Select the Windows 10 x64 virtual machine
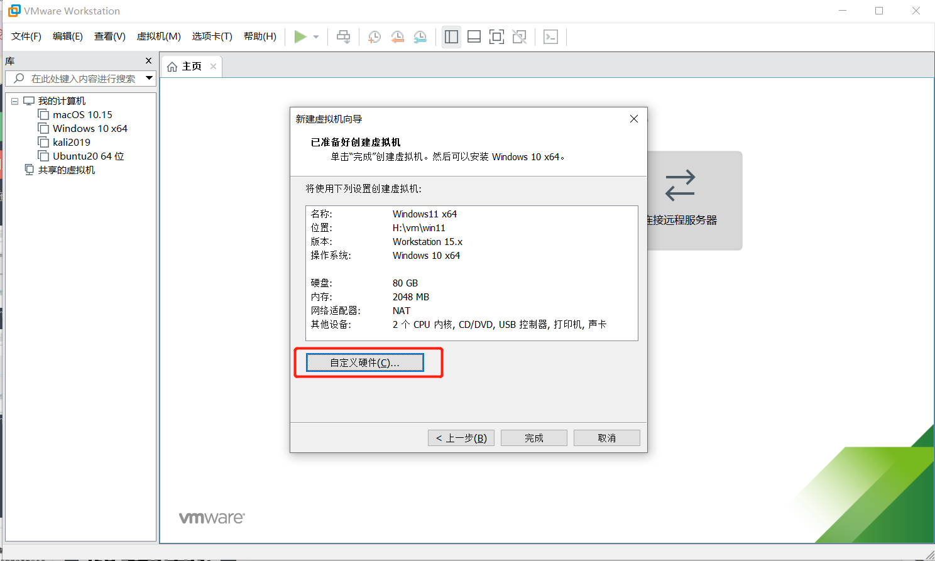935x561 pixels. click(90, 129)
